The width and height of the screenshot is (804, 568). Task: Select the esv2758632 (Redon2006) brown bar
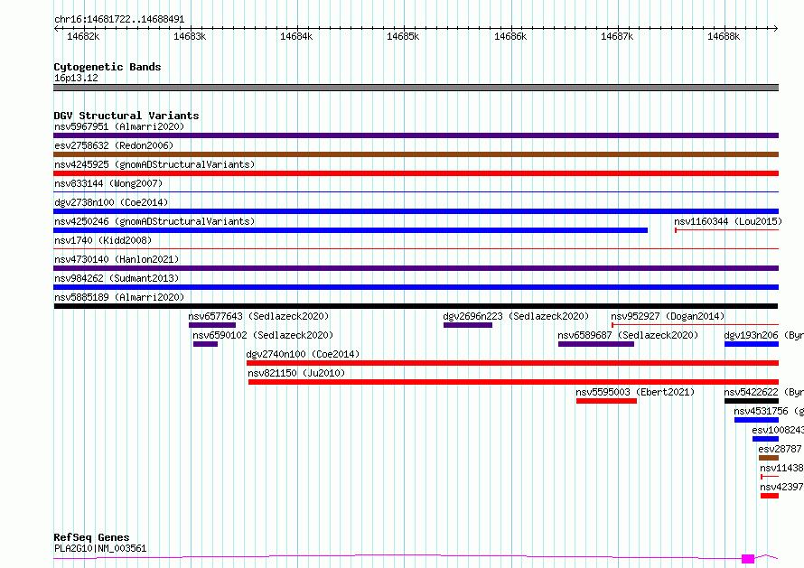pyautogui.click(x=416, y=154)
